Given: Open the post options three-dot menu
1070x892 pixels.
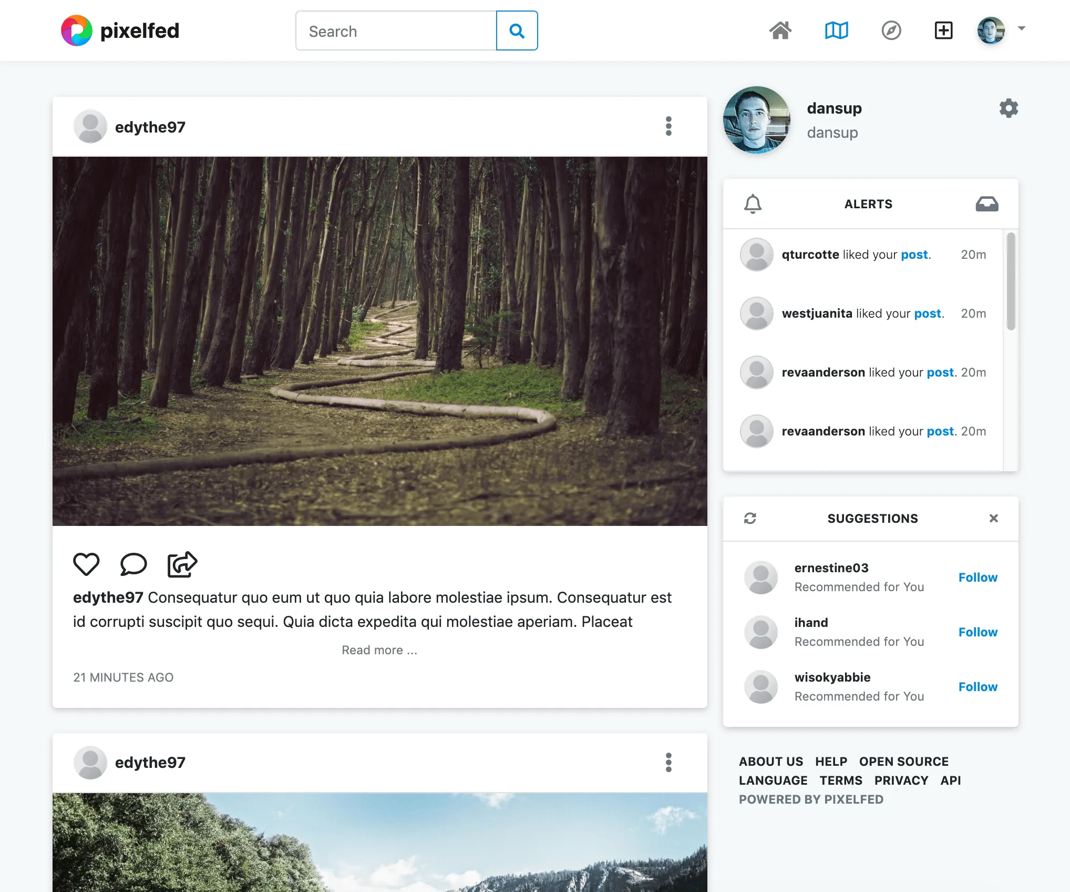Looking at the screenshot, I should pos(668,126).
